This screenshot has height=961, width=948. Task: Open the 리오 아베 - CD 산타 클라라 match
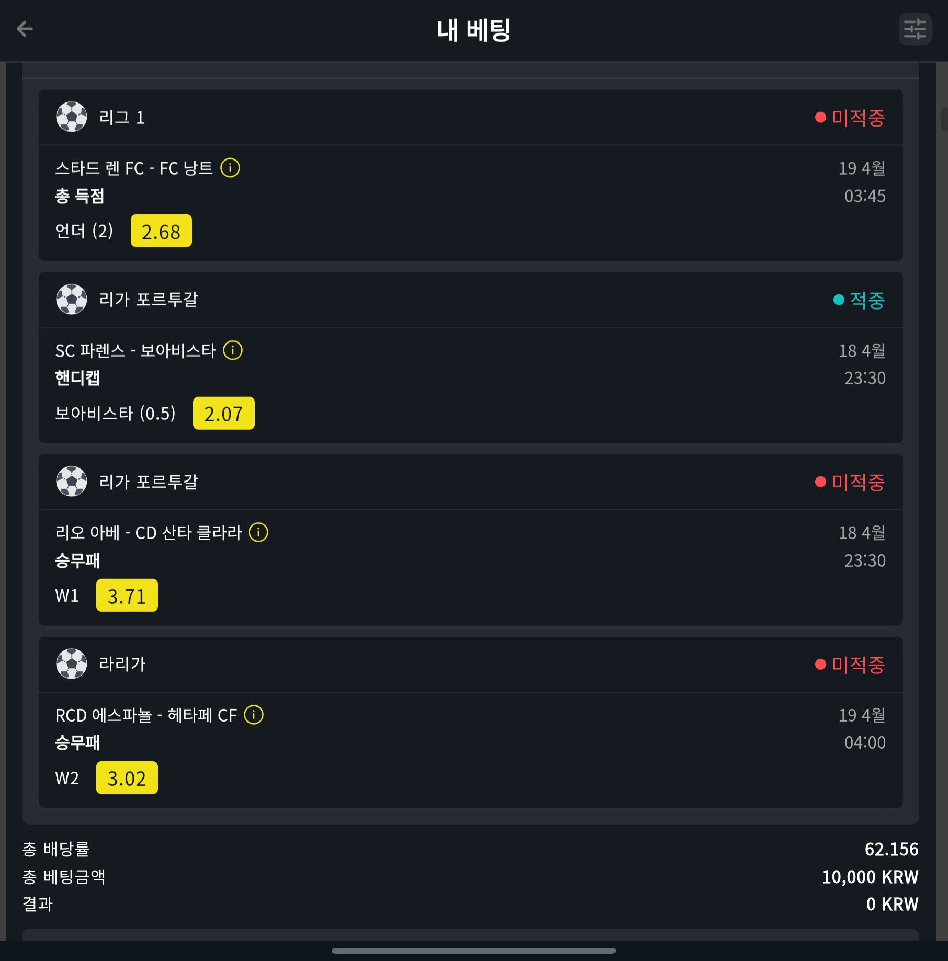149,532
